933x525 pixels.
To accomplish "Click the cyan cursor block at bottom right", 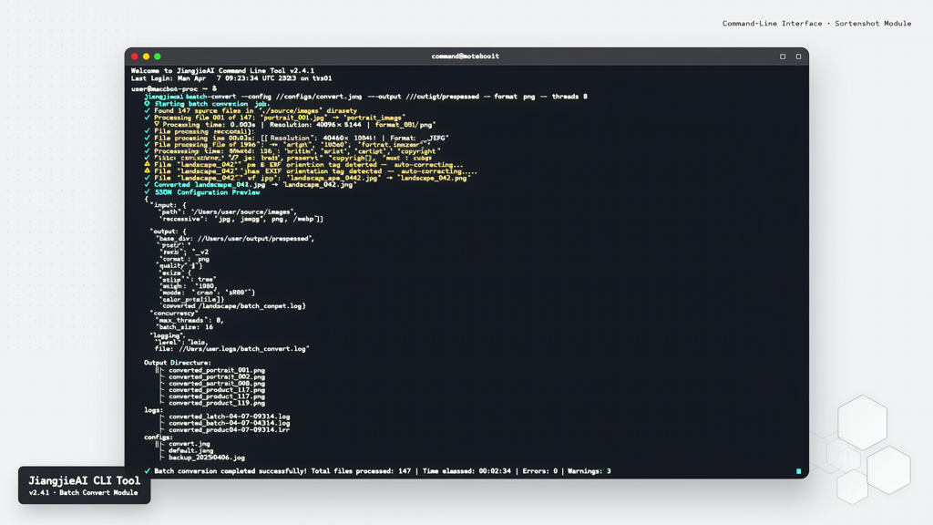I will (798, 471).
